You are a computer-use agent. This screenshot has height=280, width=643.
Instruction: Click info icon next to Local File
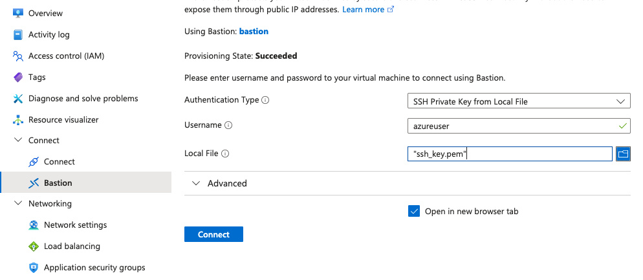[225, 154]
